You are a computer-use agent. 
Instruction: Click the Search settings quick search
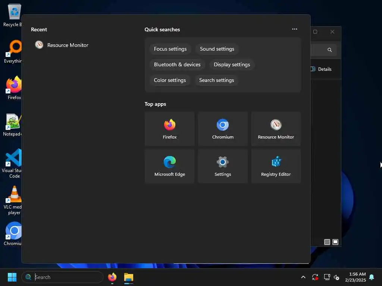tap(216, 80)
